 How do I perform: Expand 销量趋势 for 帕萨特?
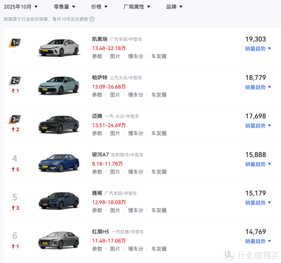(x=258, y=87)
